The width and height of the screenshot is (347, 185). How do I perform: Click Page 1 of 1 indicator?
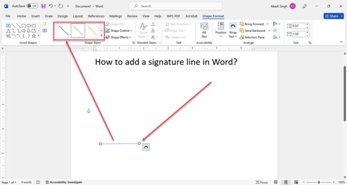9,182
